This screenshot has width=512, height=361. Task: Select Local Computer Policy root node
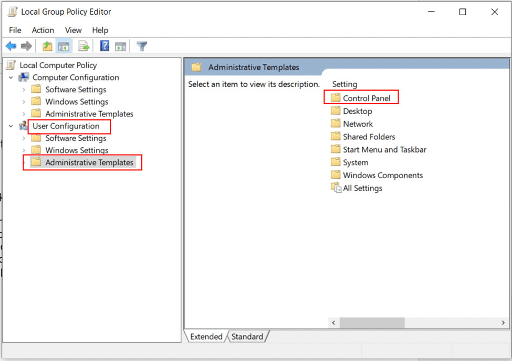tap(58, 65)
